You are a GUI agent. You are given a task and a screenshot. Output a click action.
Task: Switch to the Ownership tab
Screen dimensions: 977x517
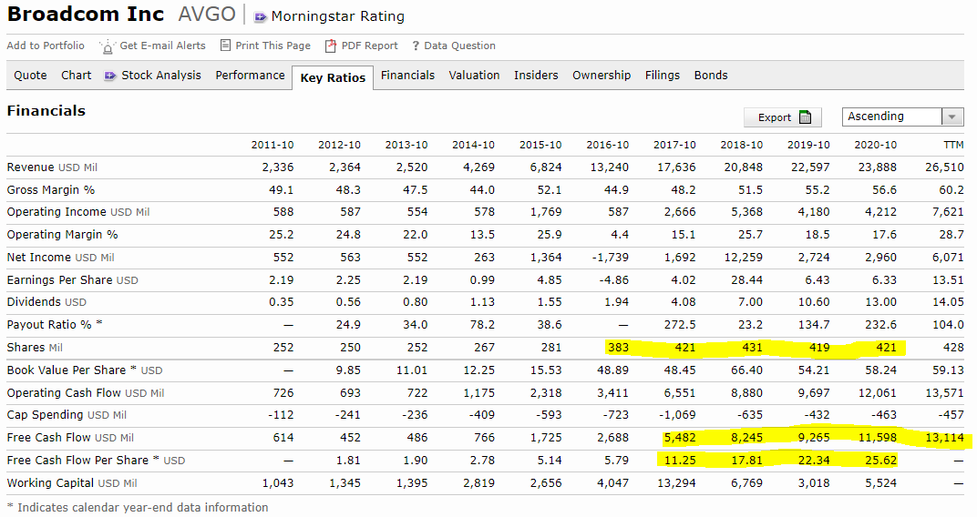pos(602,76)
